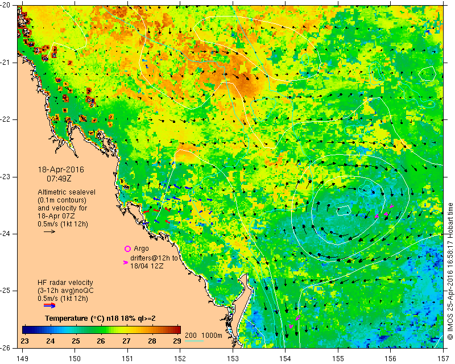The width and height of the screenshot is (455, 364).
Task: Click the dark red end of the temperature colorbar
Action: tap(177, 330)
